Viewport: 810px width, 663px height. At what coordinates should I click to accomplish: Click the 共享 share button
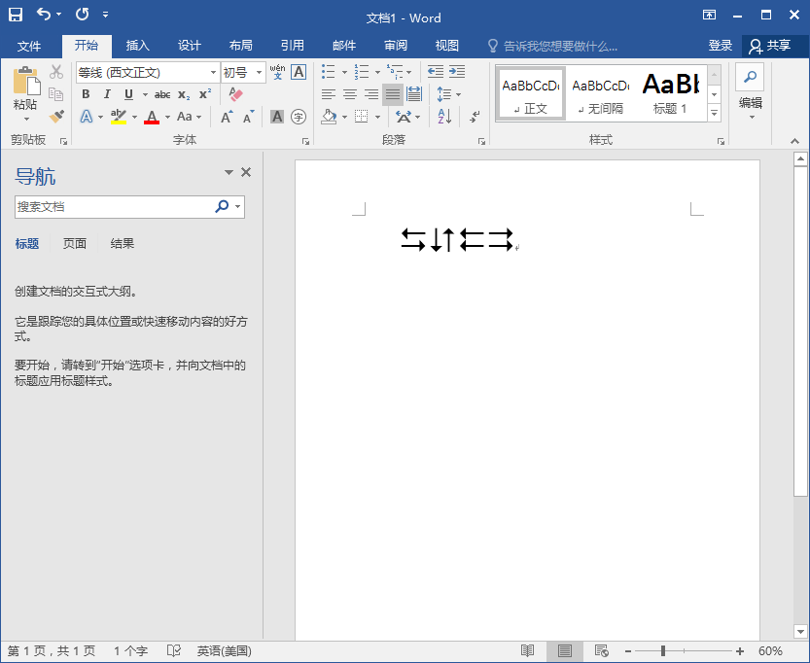pyautogui.click(x=770, y=46)
